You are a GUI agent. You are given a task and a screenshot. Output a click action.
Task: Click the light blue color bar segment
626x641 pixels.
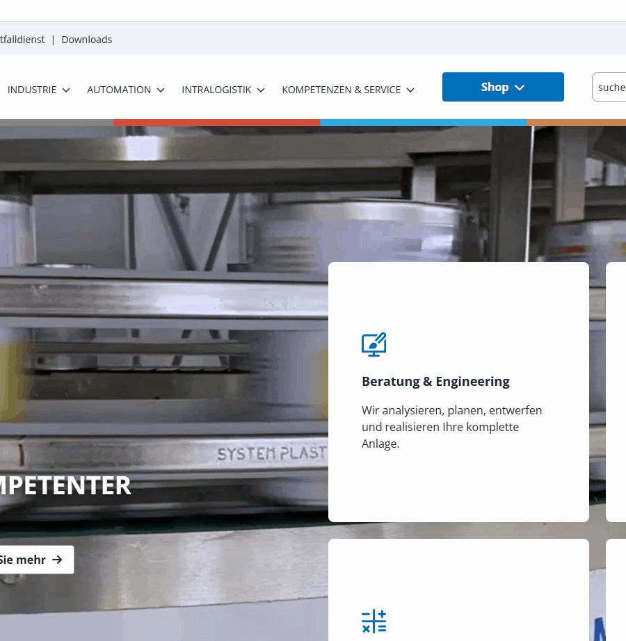point(423,122)
